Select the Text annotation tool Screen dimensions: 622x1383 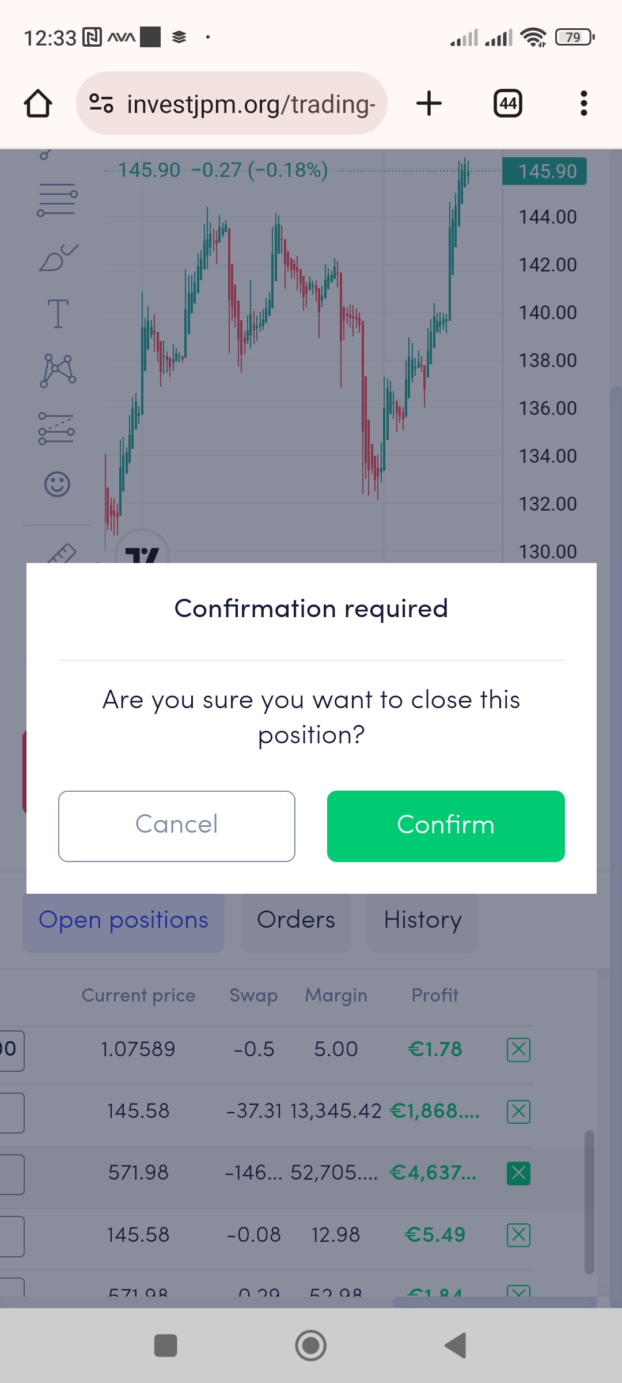pyautogui.click(x=57, y=314)
